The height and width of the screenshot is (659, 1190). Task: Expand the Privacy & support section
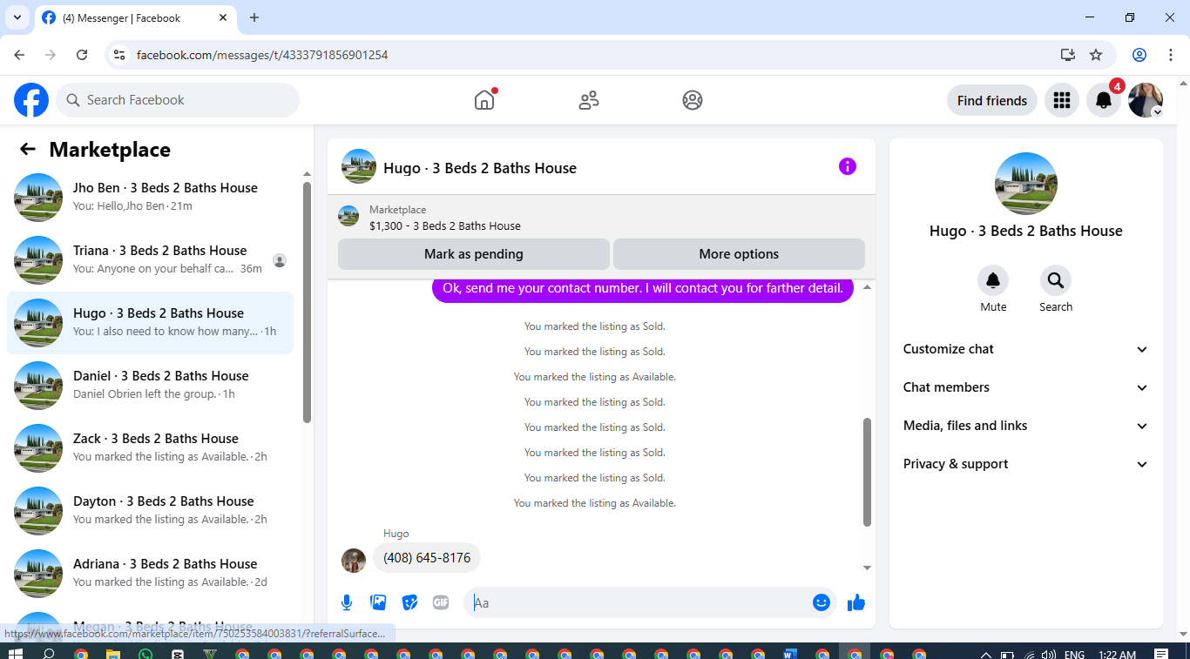tap(1026, 464)
